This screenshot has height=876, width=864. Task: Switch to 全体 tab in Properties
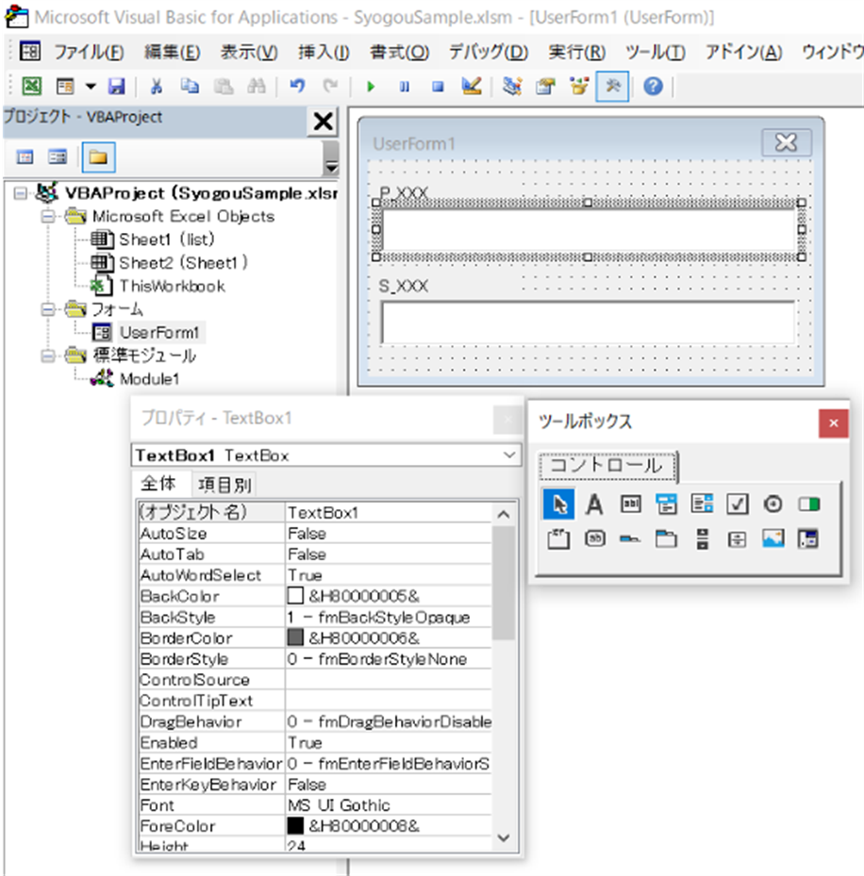click(158, 483)
